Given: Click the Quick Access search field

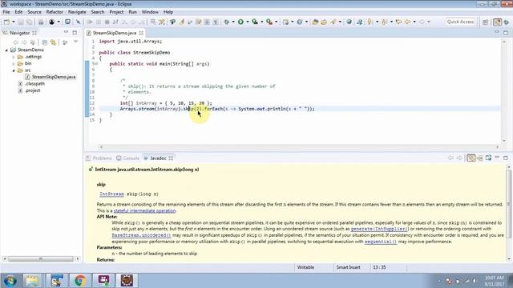Looking at the screenshot, I should 460,22.
